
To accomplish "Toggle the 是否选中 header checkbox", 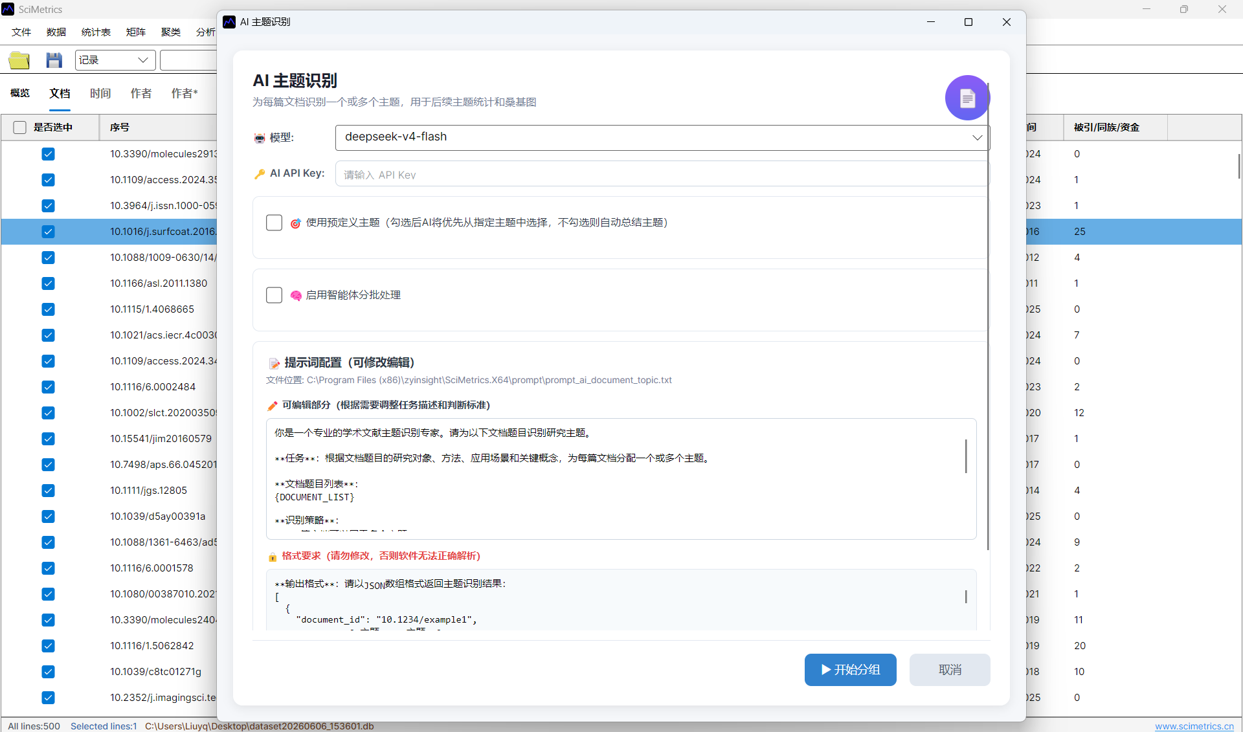I will pyautogui.click(x=20, y=128).
